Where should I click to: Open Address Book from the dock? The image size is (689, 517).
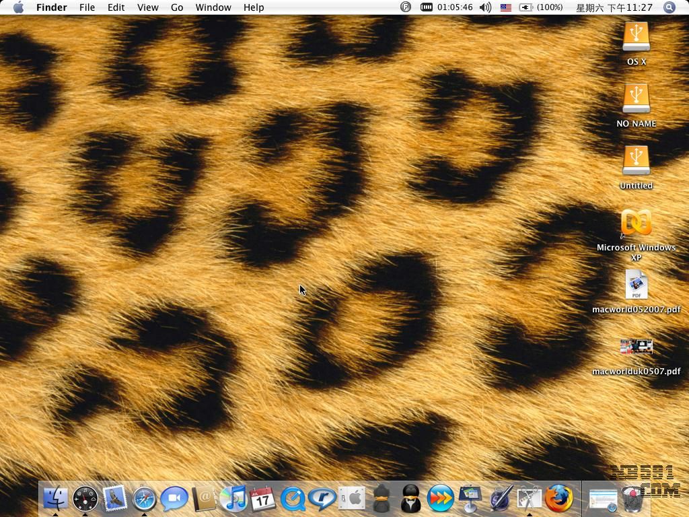pos(203,499)
